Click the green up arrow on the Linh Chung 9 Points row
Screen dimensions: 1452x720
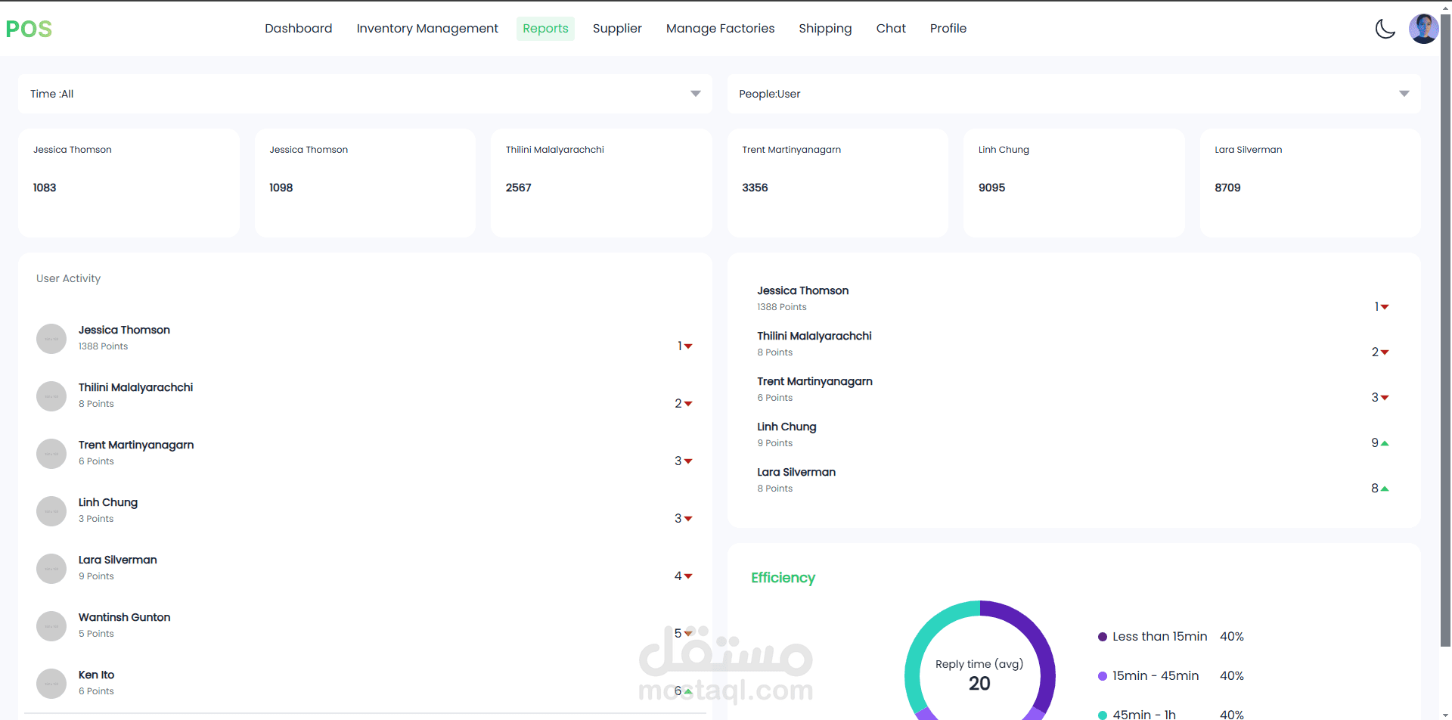pos(1385,443)
